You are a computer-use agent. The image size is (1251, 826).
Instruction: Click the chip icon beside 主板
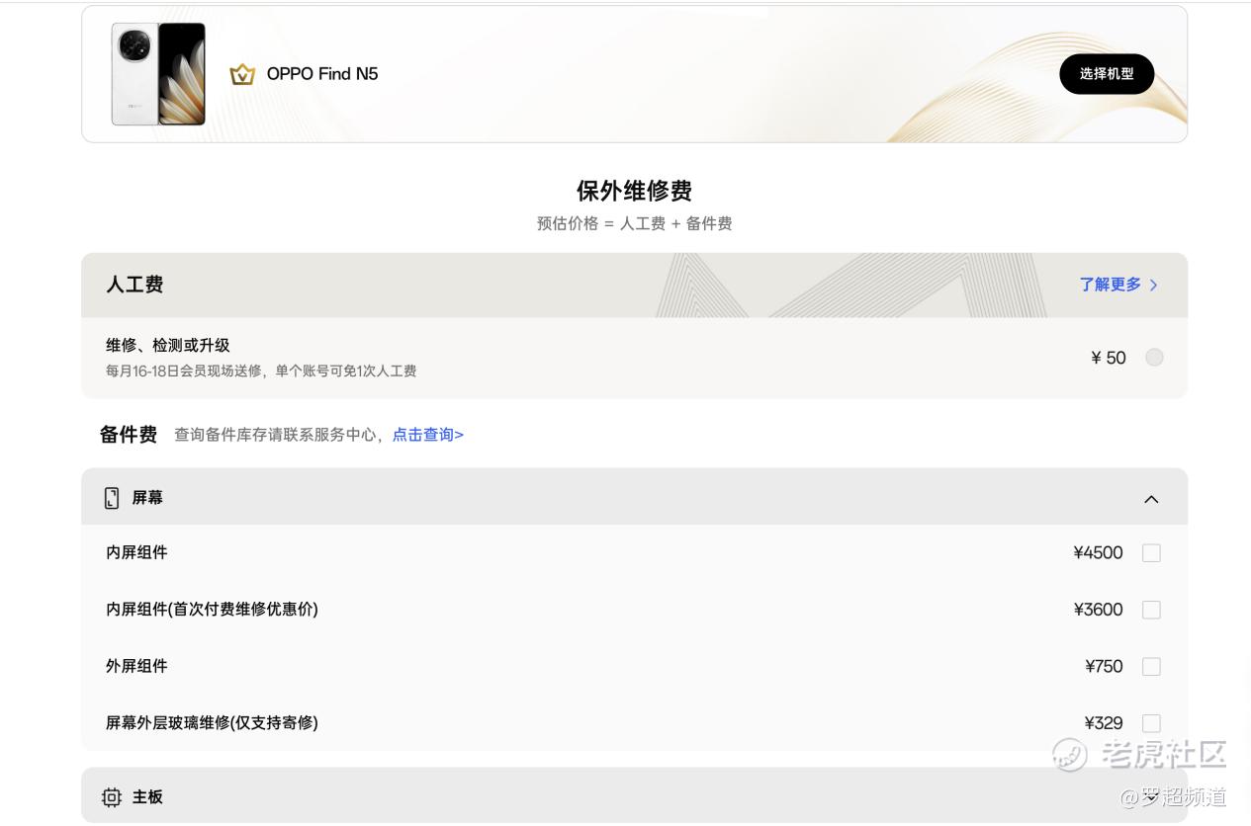pyautogui.click(x=112, y=797)
